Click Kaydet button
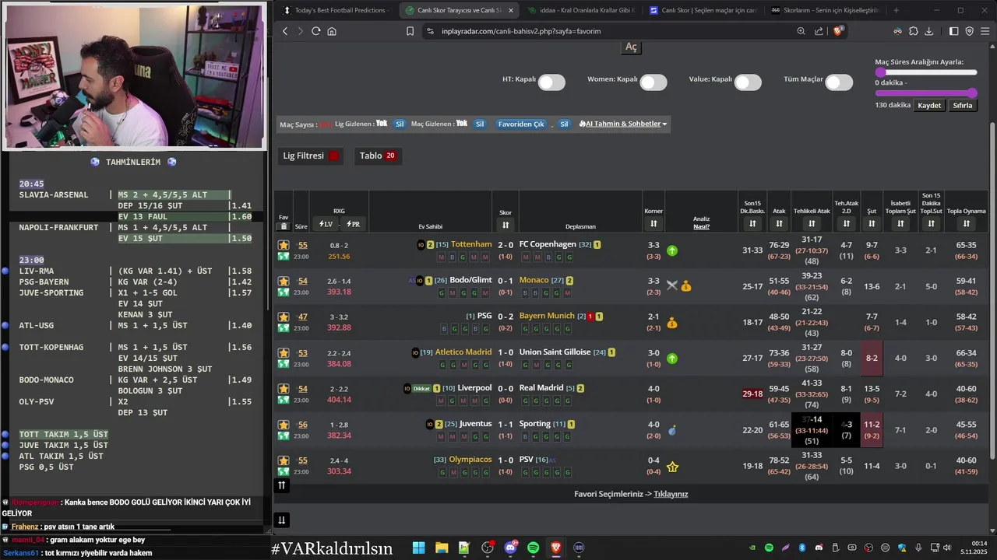997x560 pixels. pos(929,105)
